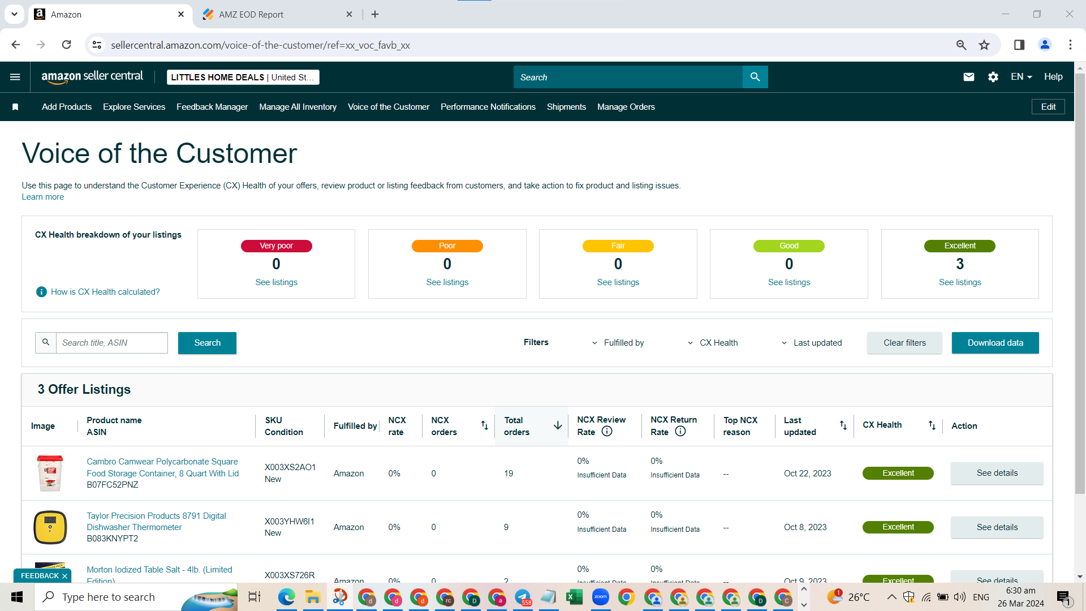This screenshot has width=1086, height=611.
Task: Open Performance Notifications menu item
Action: (488, 107)
